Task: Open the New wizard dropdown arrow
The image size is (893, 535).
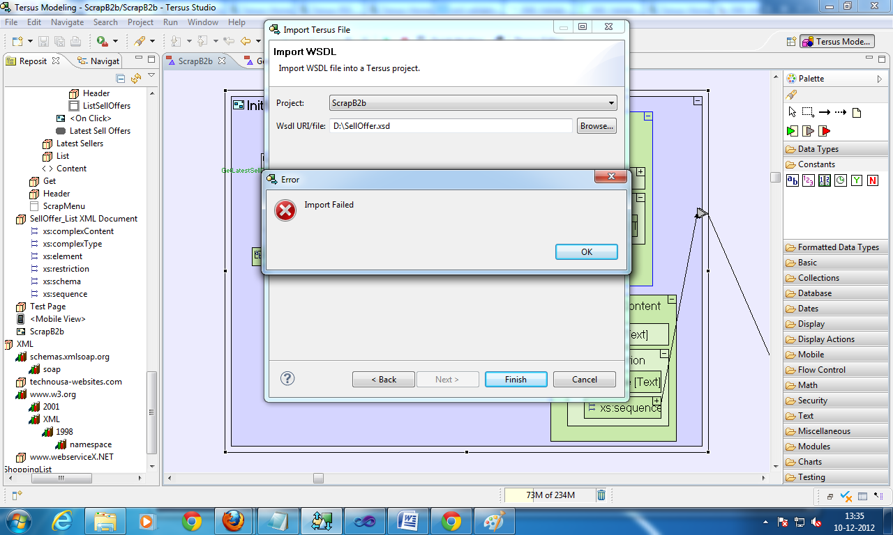Action: (x=29, y=42)
